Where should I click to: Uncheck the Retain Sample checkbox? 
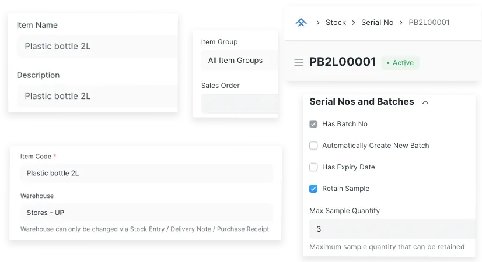(x=313, y=189)
